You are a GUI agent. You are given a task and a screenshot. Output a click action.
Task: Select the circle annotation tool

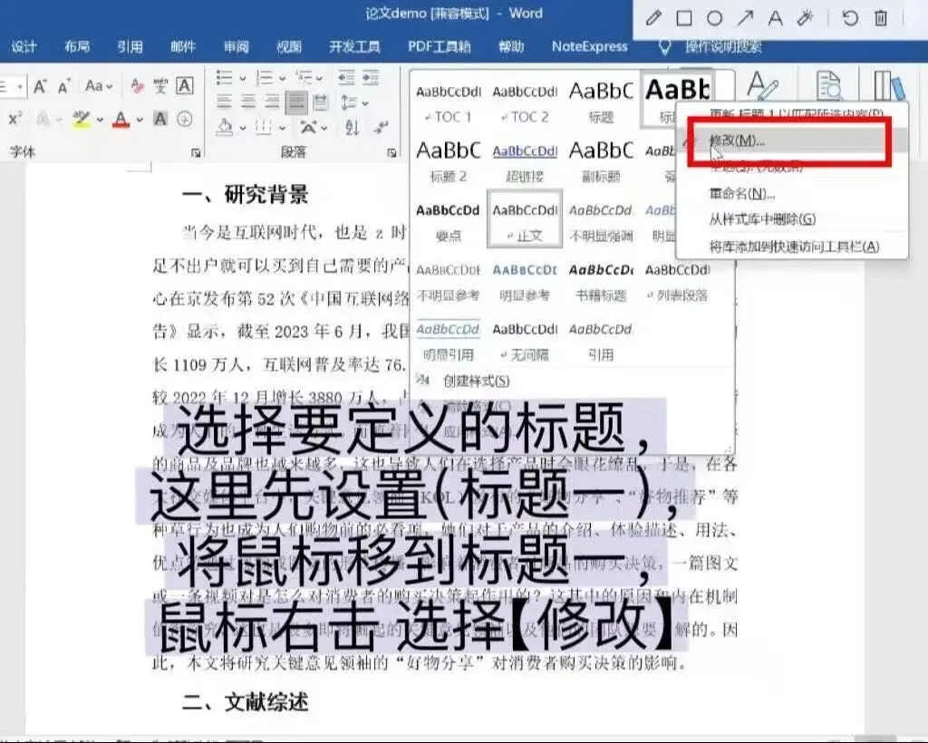click(x=714, y=18)
